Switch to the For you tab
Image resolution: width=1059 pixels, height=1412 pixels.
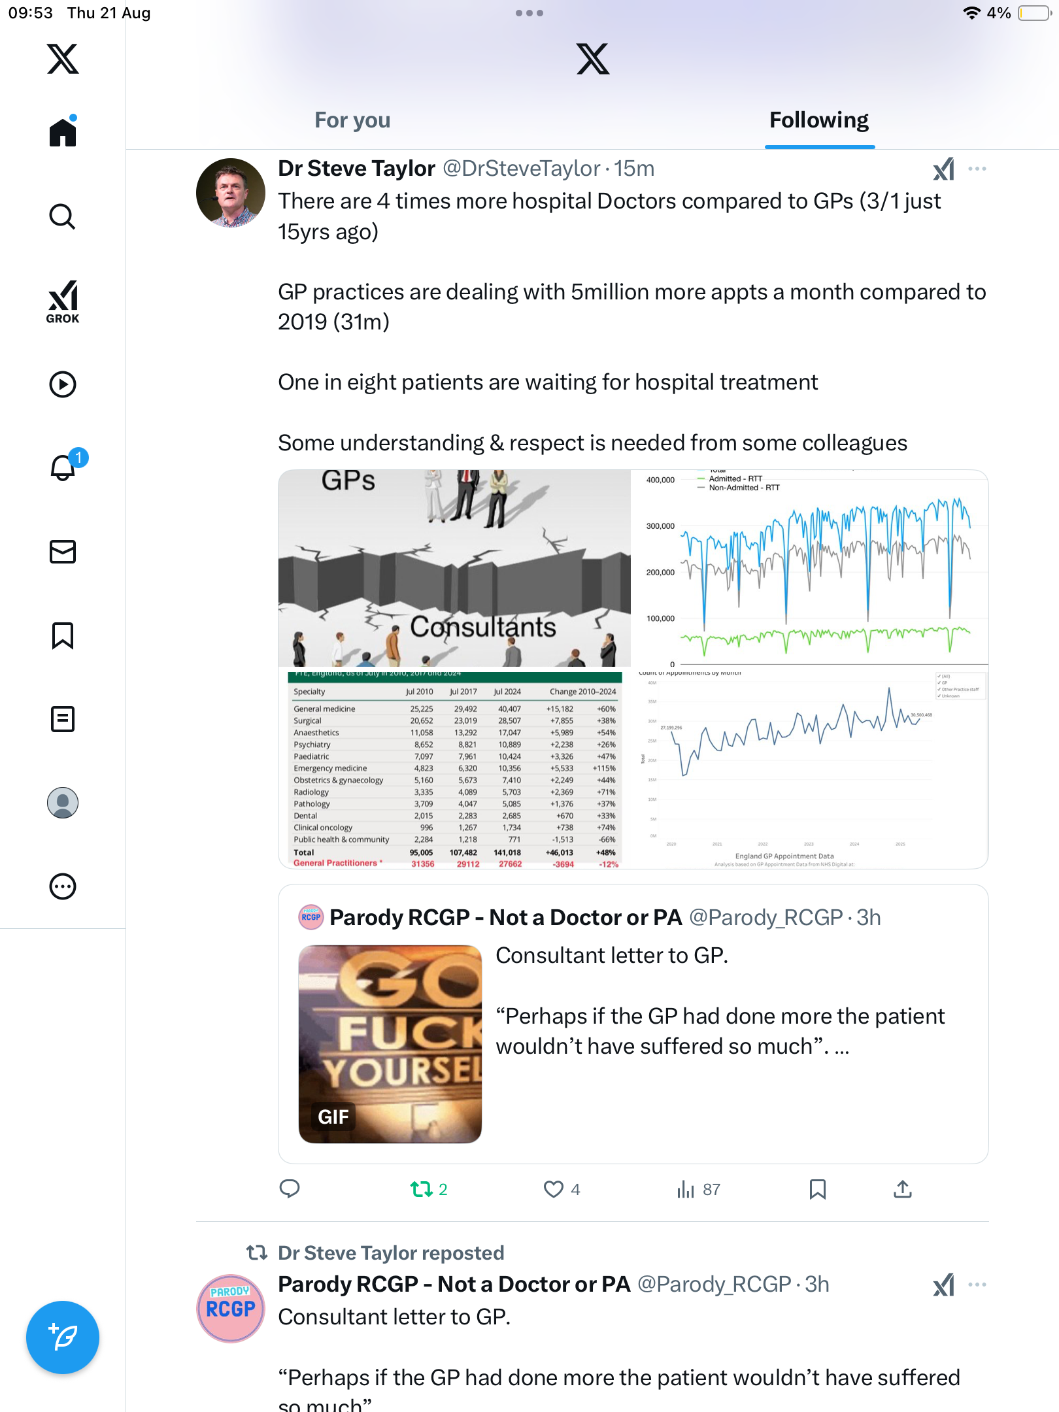point(352,120)
